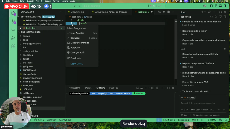Screen dimensions: 230x129
Task: Search chat sessions with magnifier icon
Action: [x=216, y=17]
